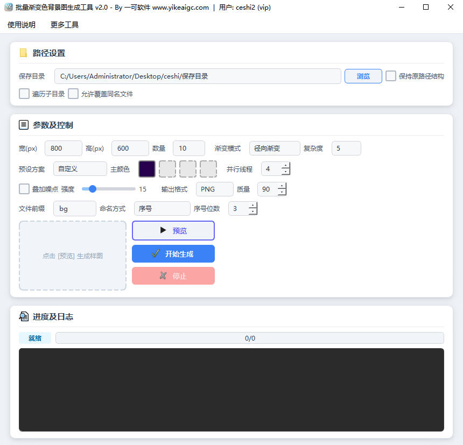
Task: Click the dark purple main color swatch
Action: coord(147,169)
